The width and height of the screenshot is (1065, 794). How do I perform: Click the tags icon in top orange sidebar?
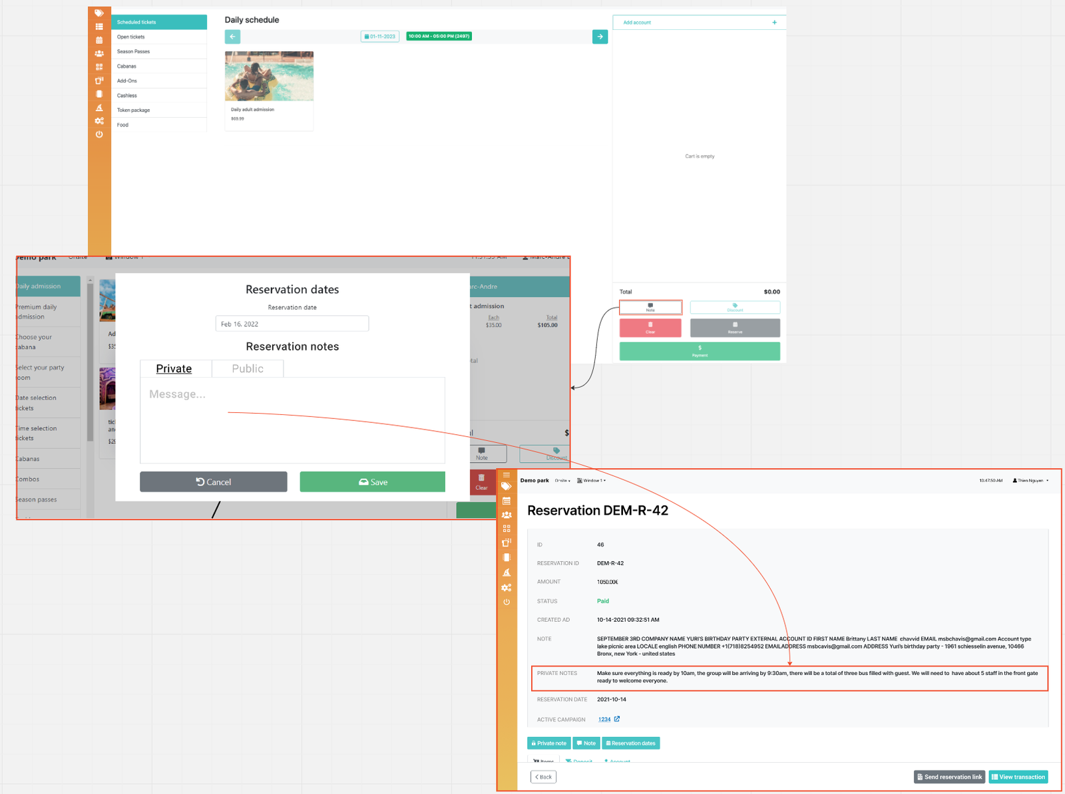click(x=99, y=13)
